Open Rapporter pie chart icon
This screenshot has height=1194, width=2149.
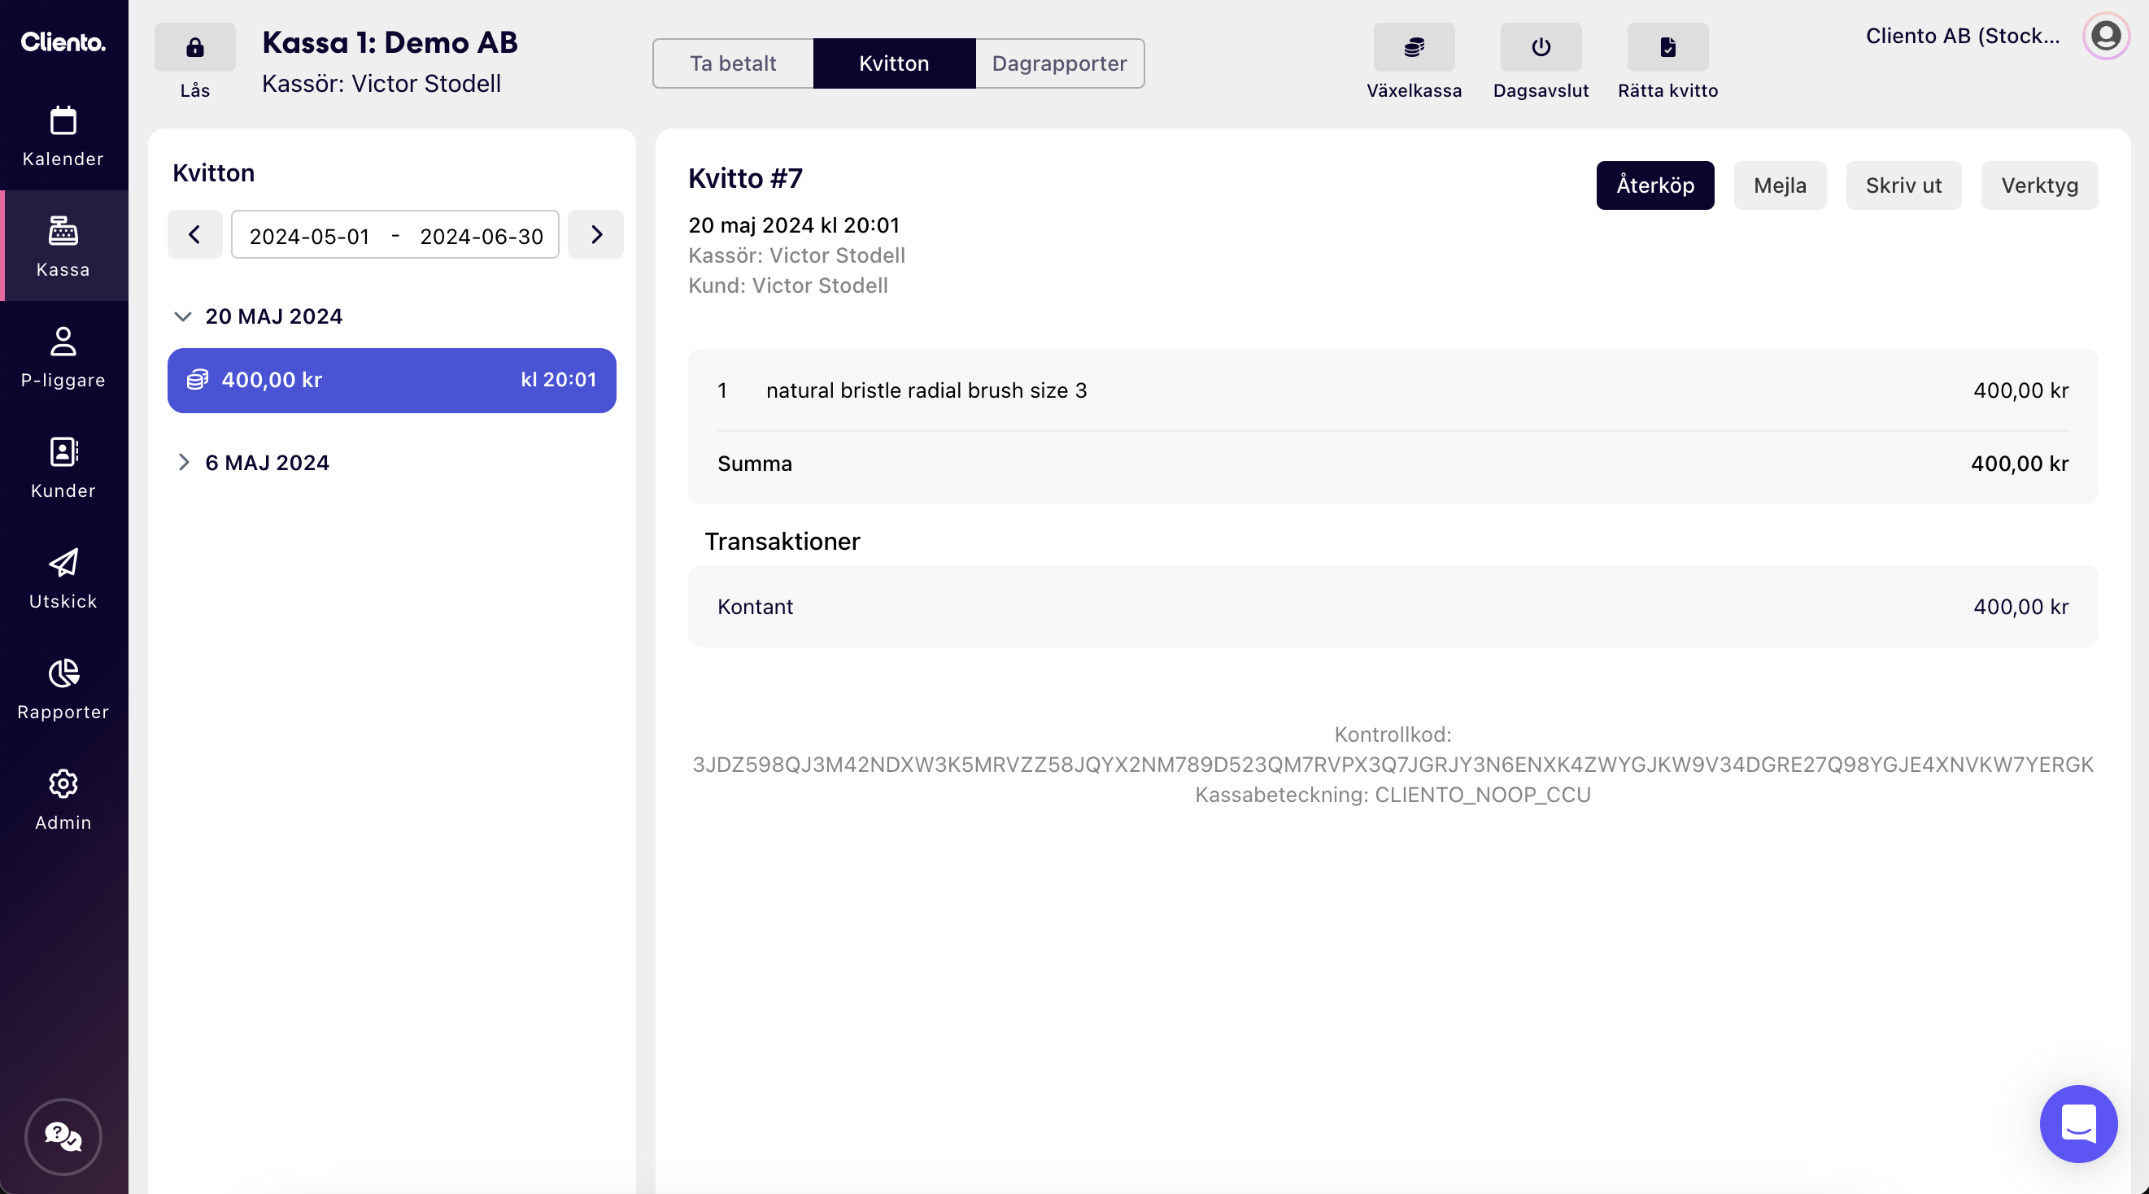(x=63, y=688)
